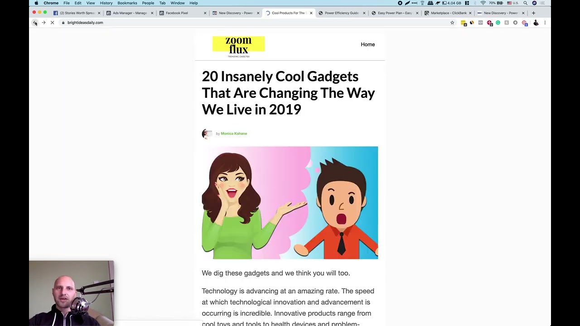The height and width of the screenshot is (326, 580).
Task: Open Chrome's three-dot menu
Action: pyautogui.click(x=545, y=23)
